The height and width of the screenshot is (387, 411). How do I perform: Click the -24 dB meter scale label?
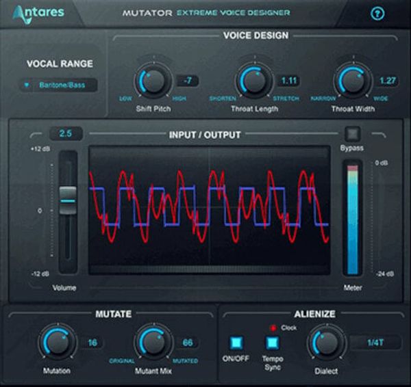tap(385, 274)
